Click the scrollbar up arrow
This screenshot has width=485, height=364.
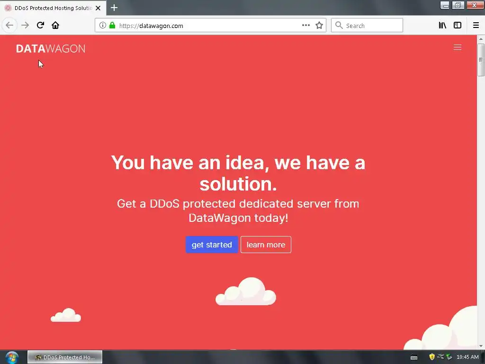(481, 39)
